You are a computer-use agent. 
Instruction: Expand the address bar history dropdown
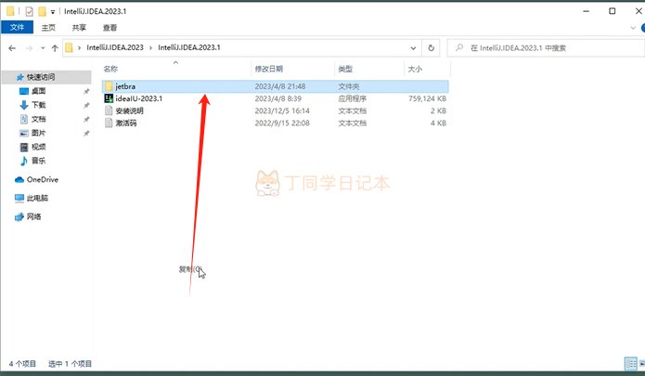(x=412, y=47)
